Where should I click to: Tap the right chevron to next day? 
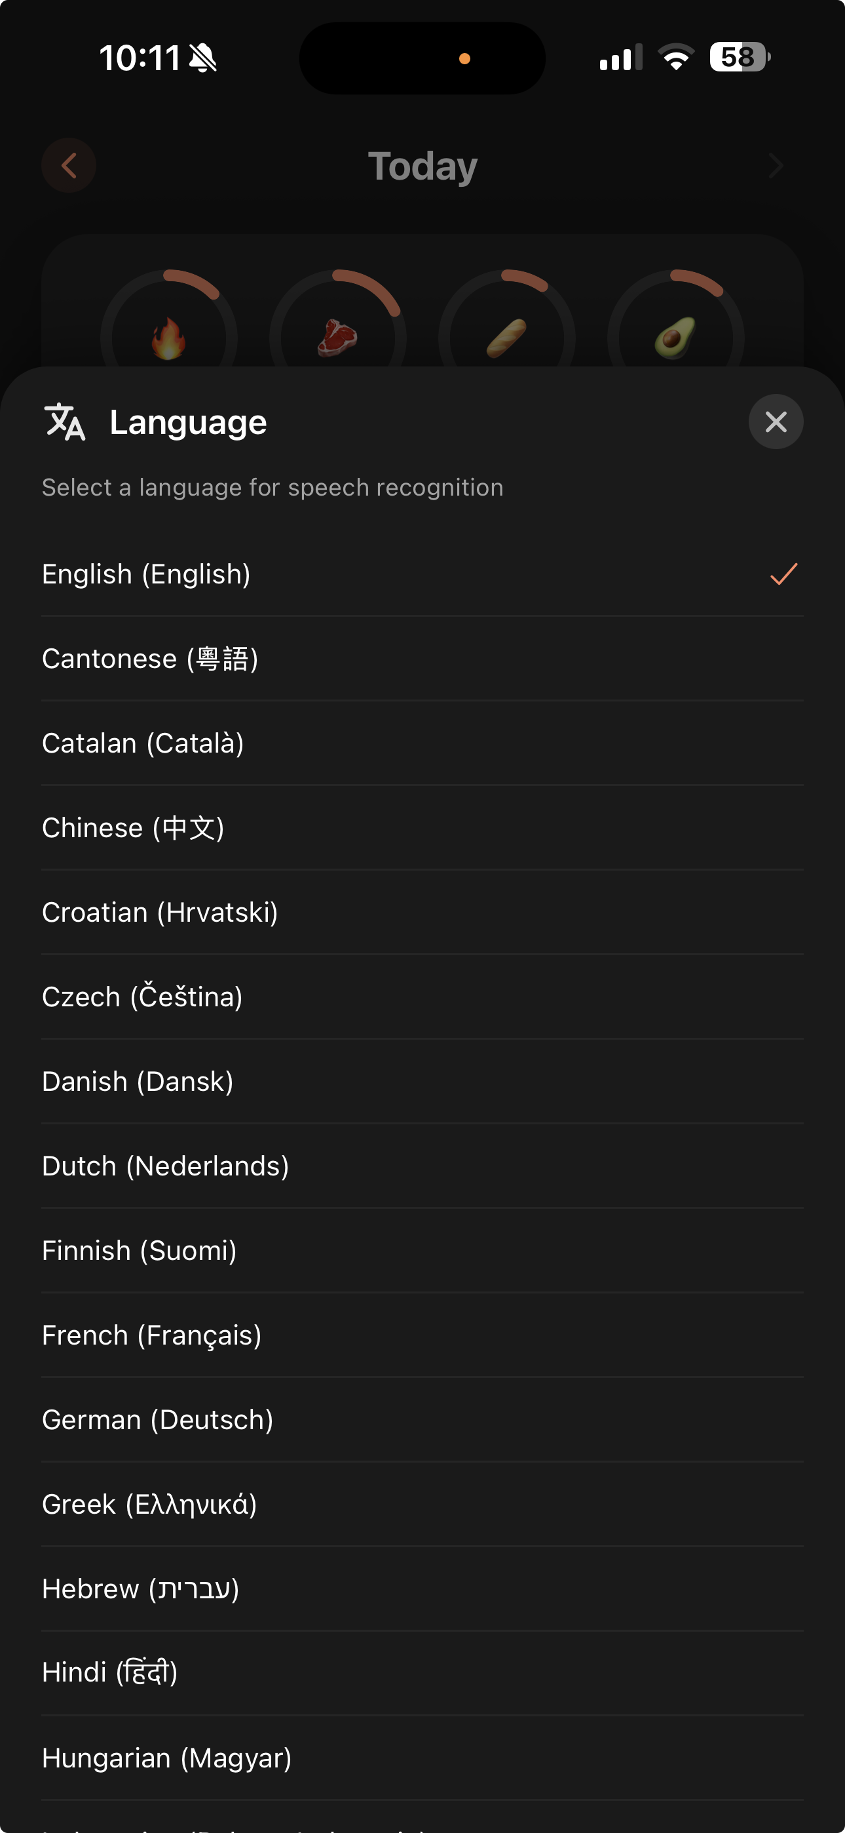pos(776,165)
